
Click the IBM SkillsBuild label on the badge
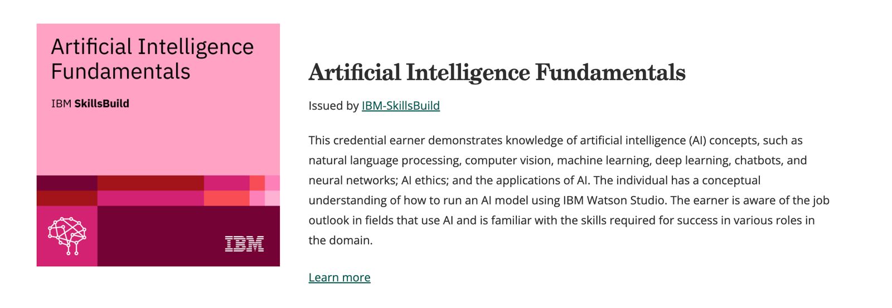90,104
